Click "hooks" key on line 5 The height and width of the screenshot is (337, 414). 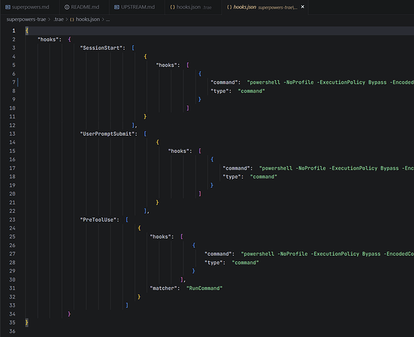[x=167, y=65]
